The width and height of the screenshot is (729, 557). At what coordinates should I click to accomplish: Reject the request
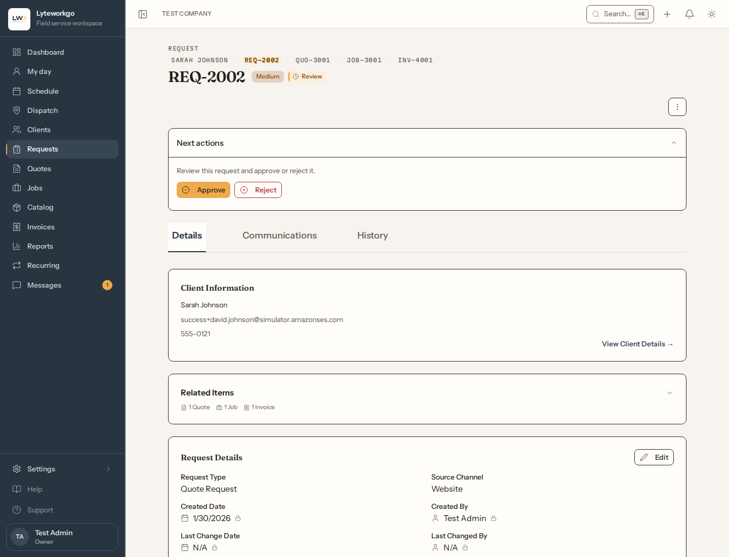(258, 190)
